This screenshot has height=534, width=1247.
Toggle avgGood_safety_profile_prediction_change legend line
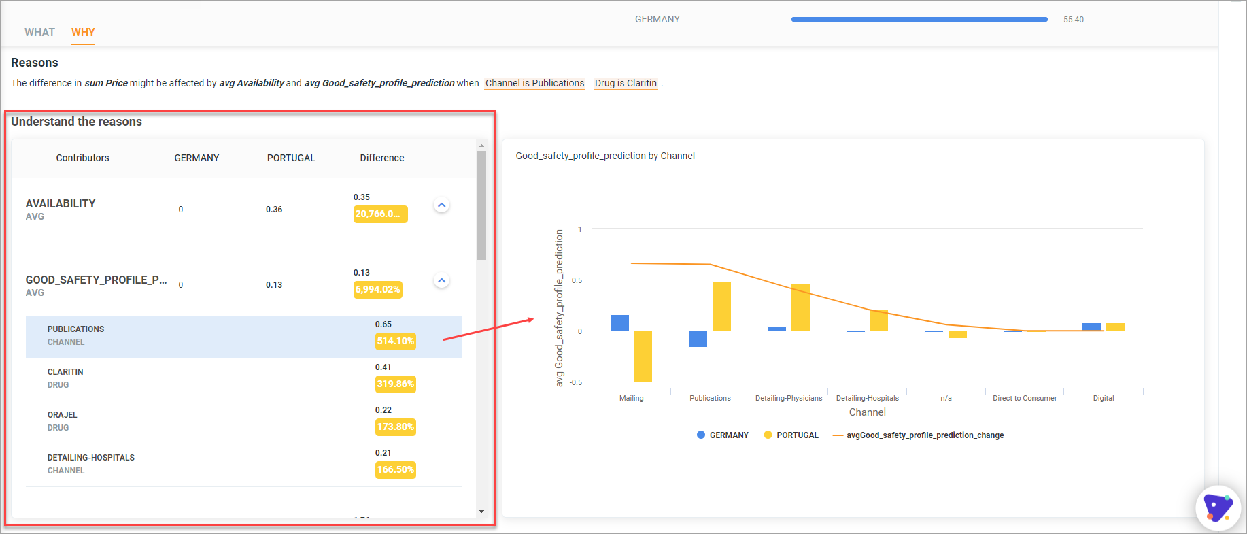[918, 435]
